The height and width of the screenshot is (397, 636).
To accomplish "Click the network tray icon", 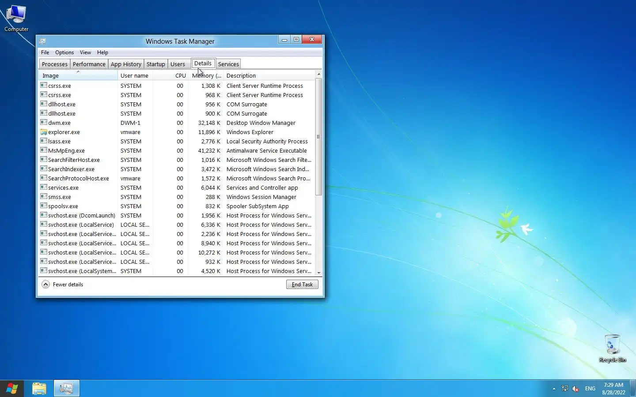I will [565, 389].
